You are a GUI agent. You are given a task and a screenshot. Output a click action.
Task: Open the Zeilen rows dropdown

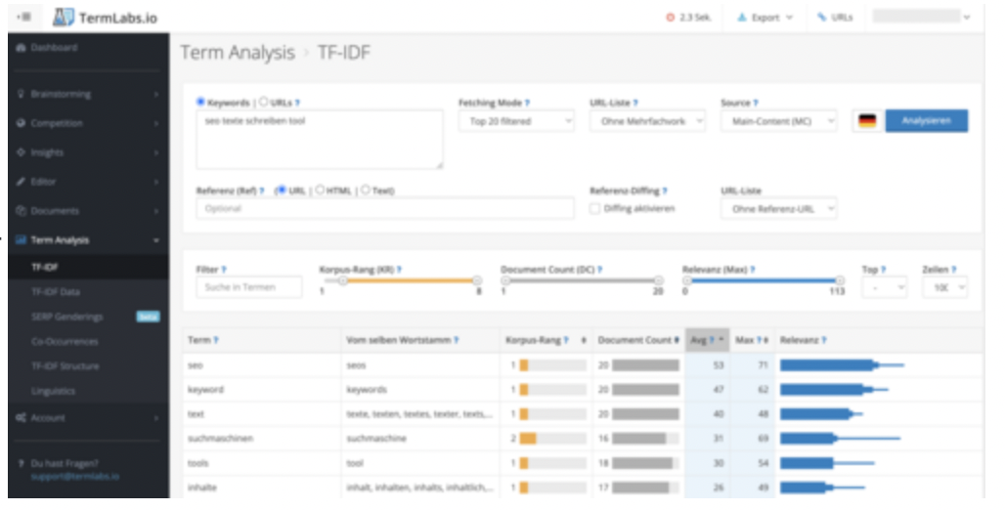pos(944,287)
